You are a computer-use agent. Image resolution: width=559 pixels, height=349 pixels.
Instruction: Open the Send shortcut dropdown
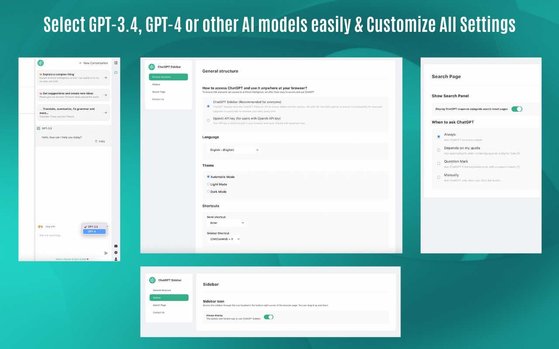tap(226, 223)
